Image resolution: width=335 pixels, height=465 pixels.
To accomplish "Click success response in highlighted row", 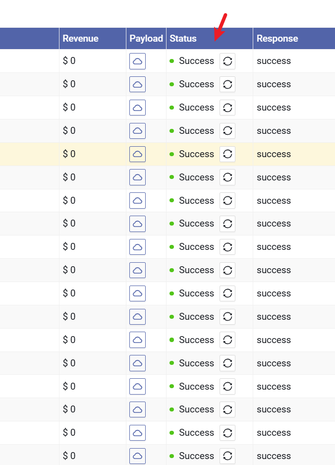I will coord(274,154).
